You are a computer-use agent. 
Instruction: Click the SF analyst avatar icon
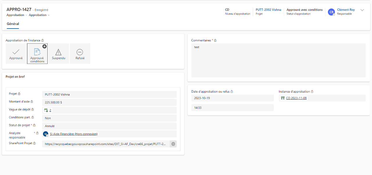tap(46, 134)
